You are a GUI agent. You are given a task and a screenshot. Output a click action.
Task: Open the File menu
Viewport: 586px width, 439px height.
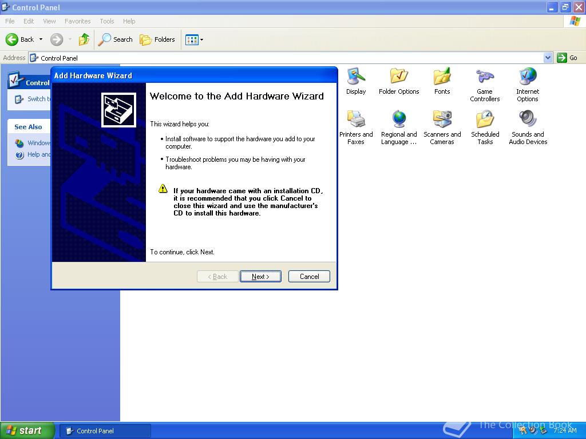point(10,21)
